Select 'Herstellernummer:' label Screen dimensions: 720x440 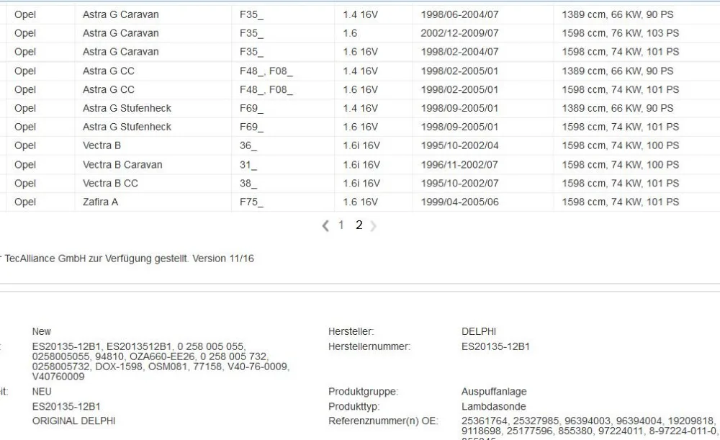pyautogui.click(x=369, y=347)
